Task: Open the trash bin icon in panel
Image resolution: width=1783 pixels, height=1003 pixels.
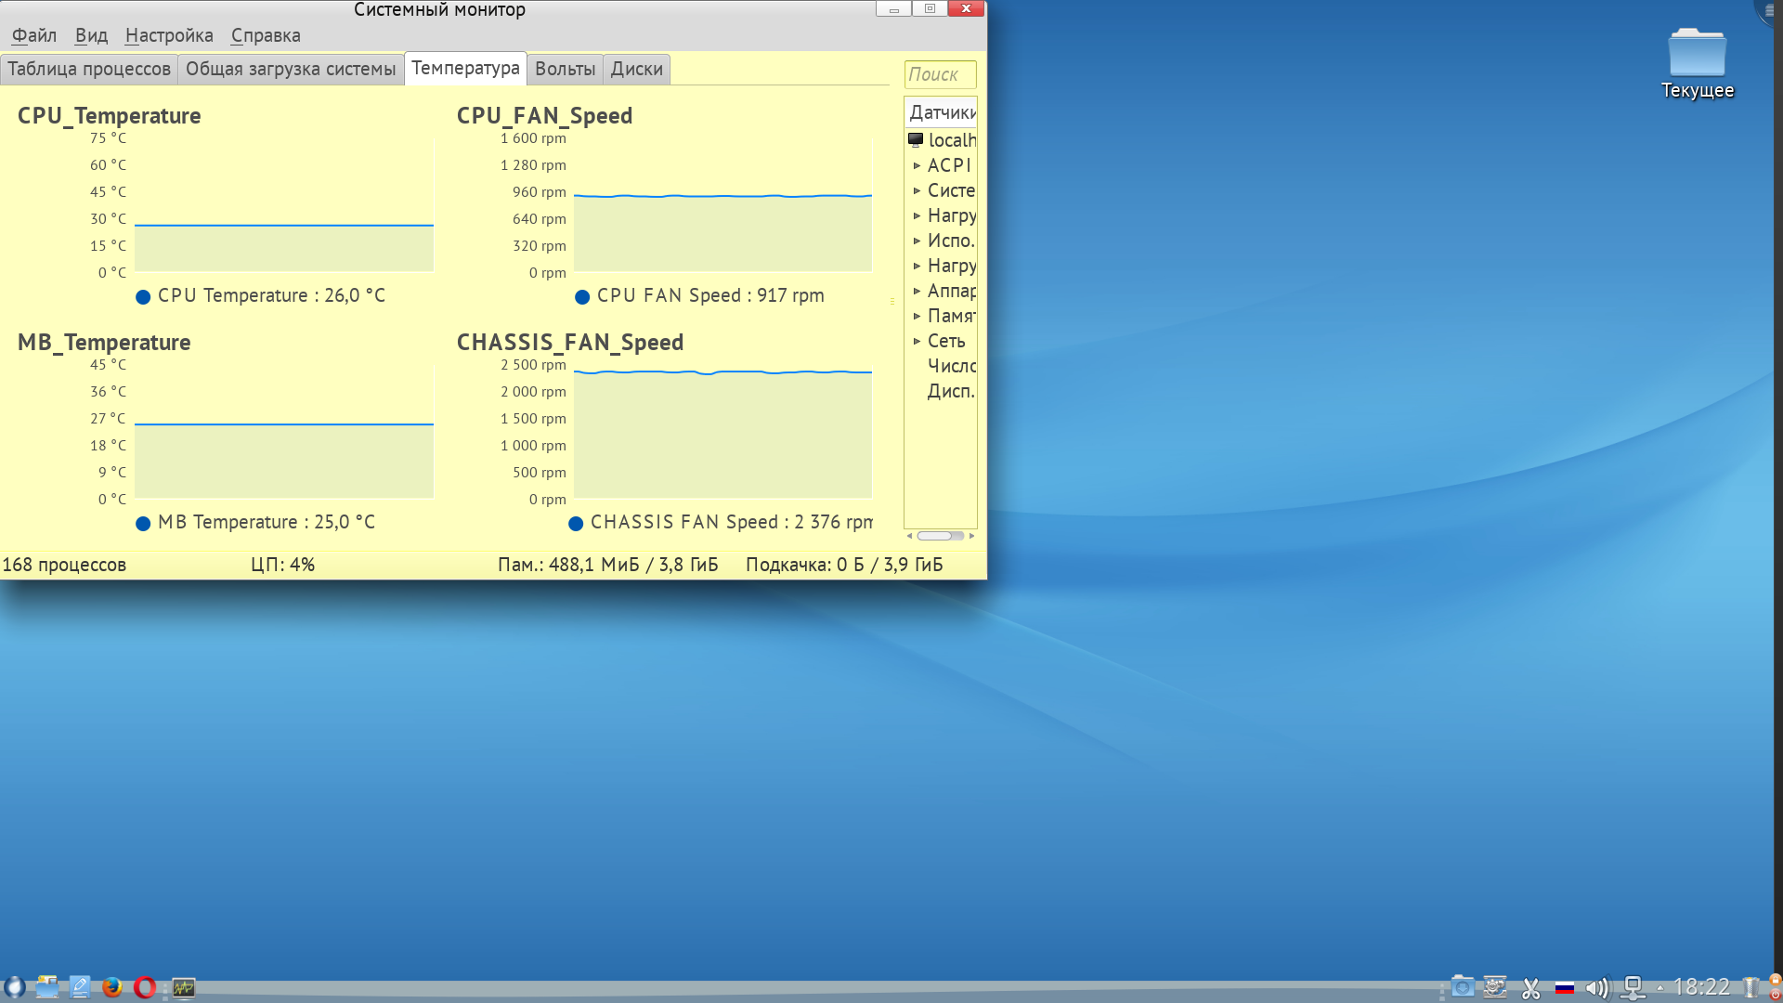Action: tap(1750, 987)
